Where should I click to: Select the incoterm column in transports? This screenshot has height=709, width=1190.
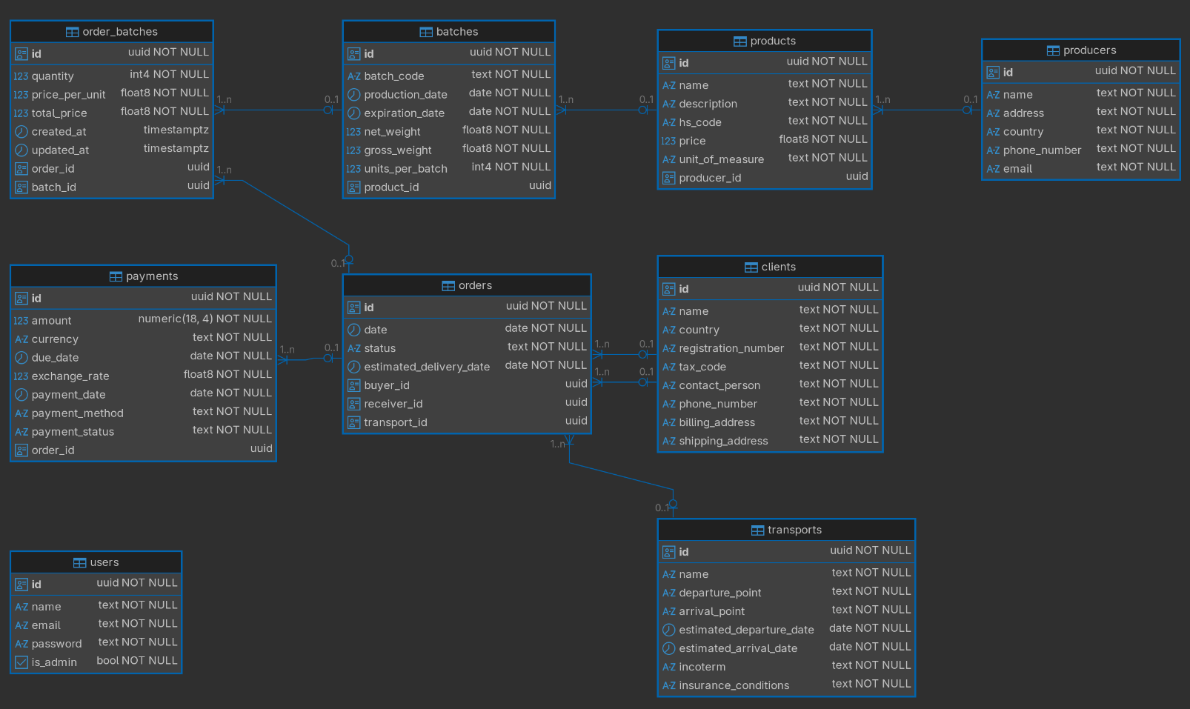click(x=702, y=668)
